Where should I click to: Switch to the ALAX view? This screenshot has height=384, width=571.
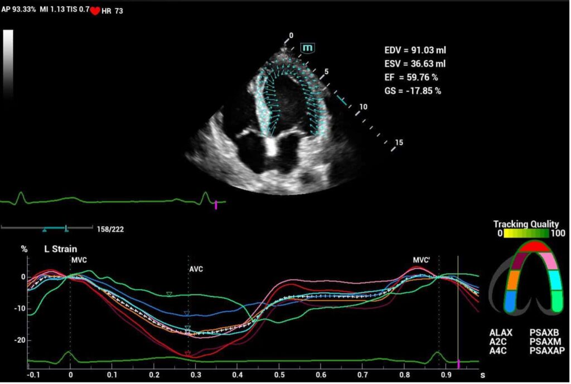[x=500, y=333]
